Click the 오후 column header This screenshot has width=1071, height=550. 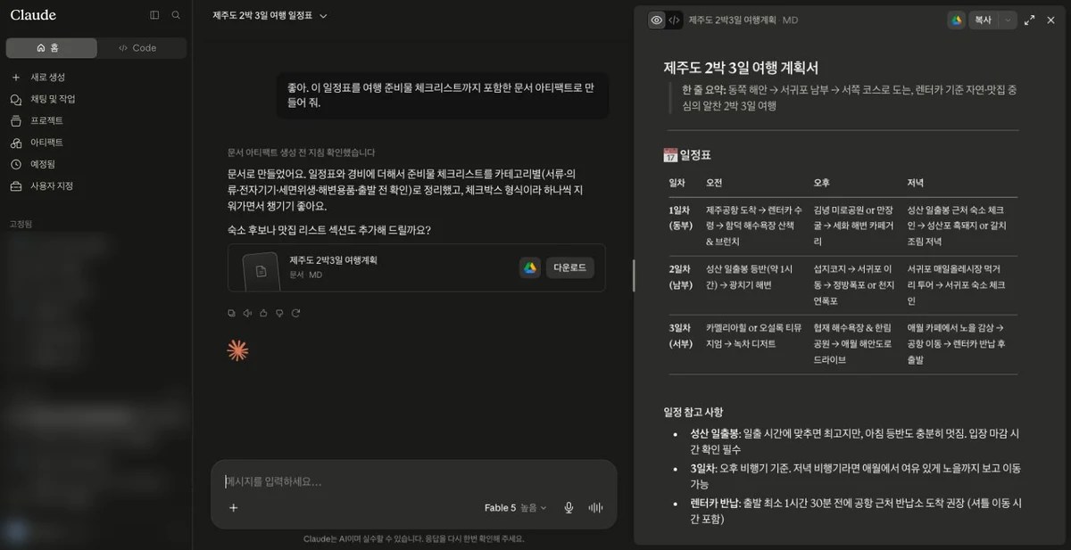[821, 183]
